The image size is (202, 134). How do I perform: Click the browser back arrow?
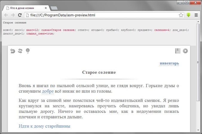click(6, 15)
